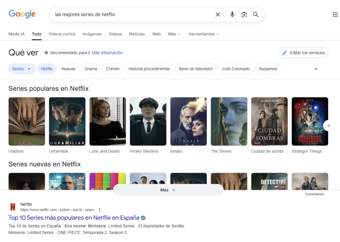Open the Series dropdown chip
The image size is (340, 242).
22,69
